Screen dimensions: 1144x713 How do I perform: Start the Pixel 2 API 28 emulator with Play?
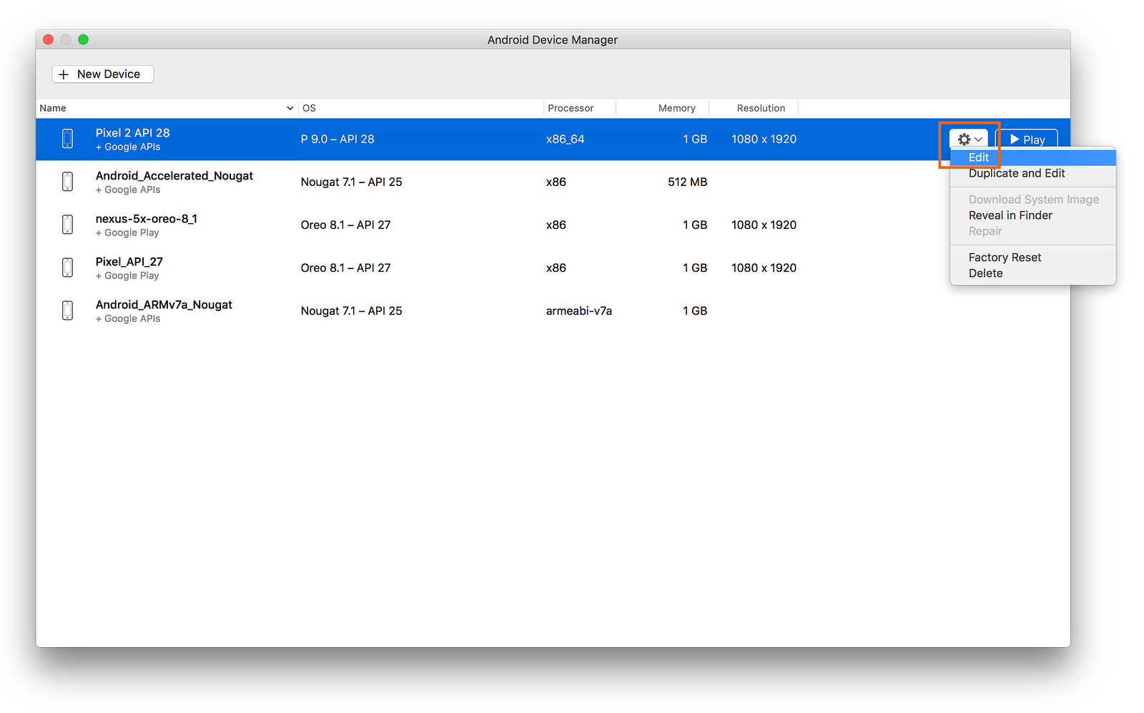(x=1027, y=139)
